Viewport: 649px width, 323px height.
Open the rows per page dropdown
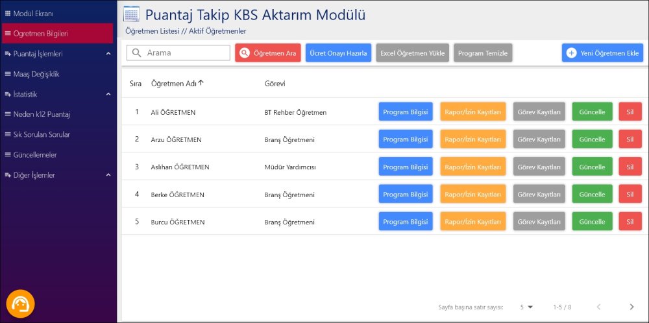pyautogui.click(x=526, y=307)
